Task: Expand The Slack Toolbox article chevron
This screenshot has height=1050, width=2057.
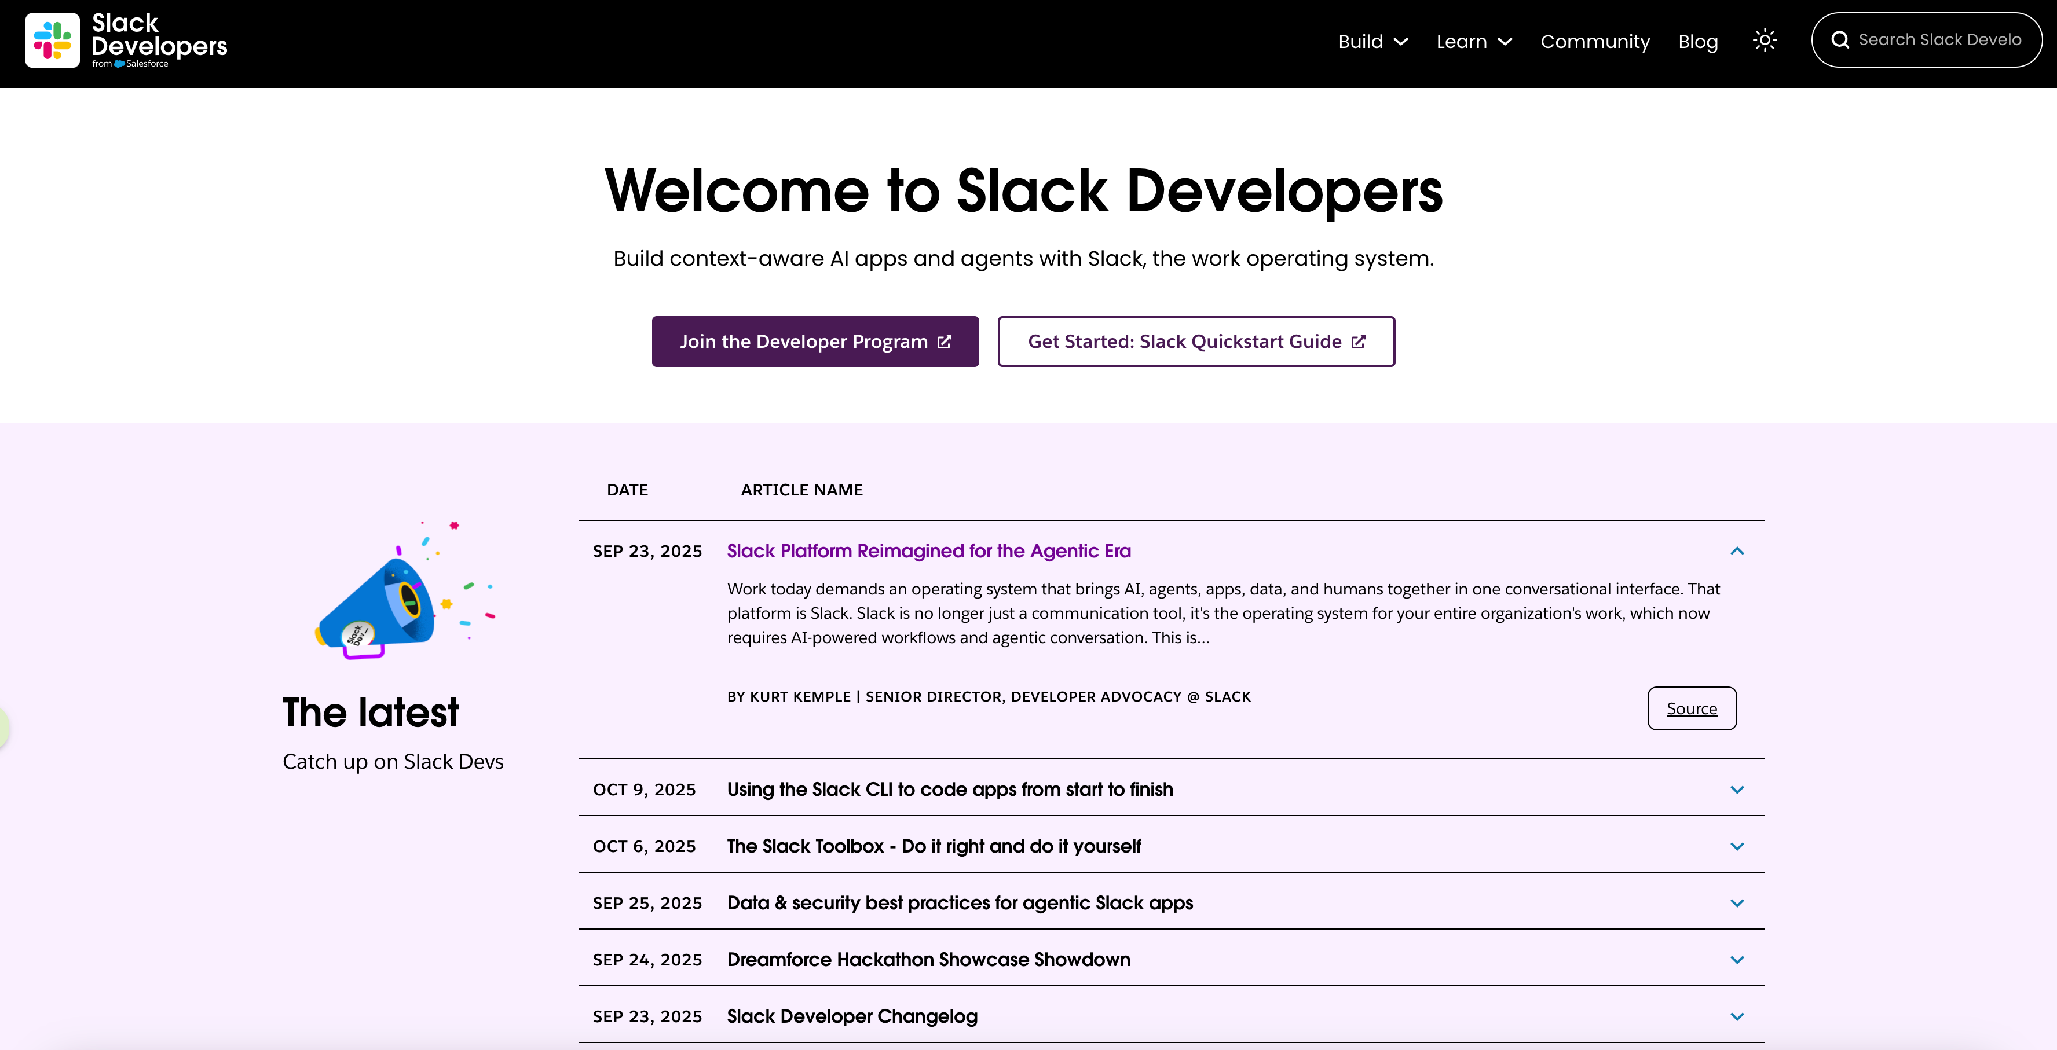Action: pyautogui.click(x=1737, y=847)
